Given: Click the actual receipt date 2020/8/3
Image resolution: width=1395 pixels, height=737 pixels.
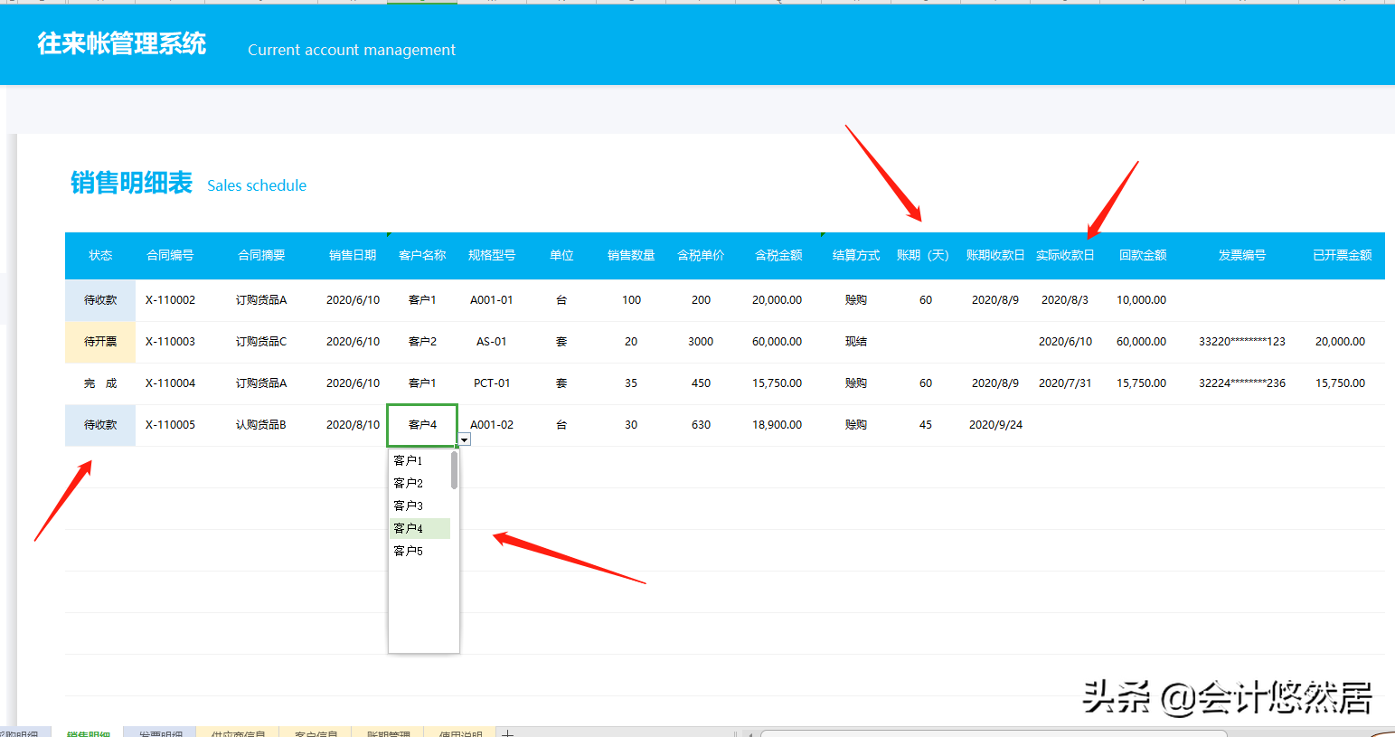Looking at the screenshot, I should [x=1065, y=300].
